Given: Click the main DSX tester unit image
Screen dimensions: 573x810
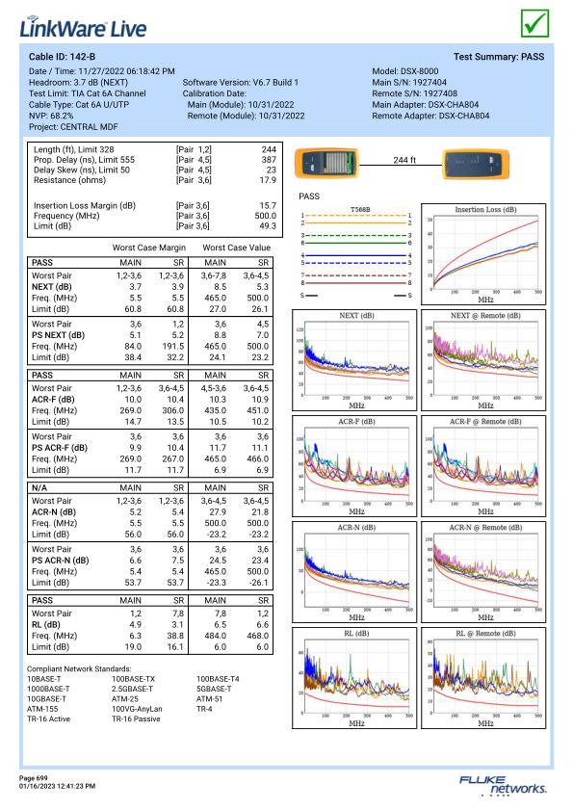Looking at the screenshot, I should click(x=326, y=163).
